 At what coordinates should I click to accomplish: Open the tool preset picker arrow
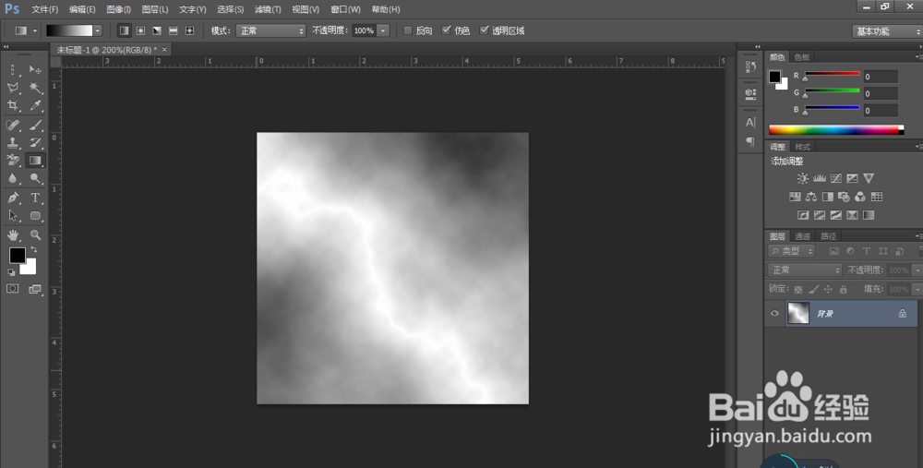[34, 30]
